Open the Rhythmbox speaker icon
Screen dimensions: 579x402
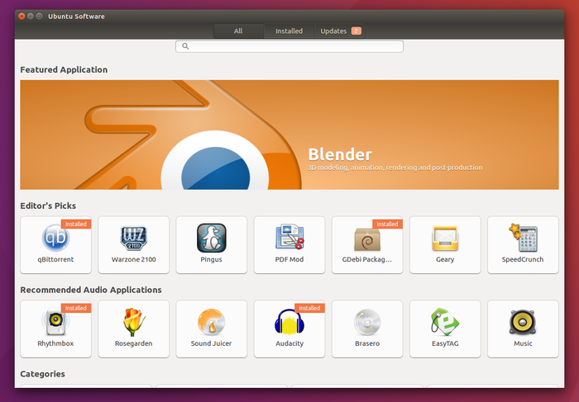pyautogui.click(x=55, y=322)
